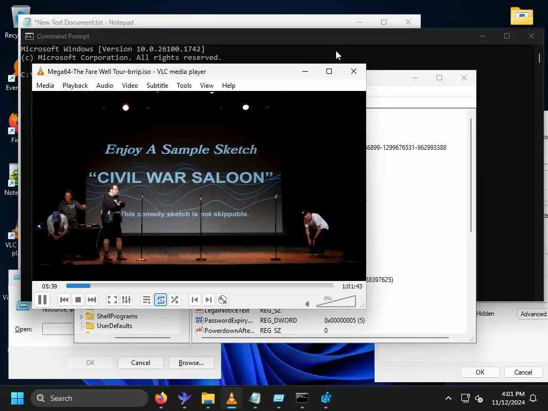Screen dimensions: 548x411
Task: Show hidden system tray icons
Action: click(x=448, y=398)
